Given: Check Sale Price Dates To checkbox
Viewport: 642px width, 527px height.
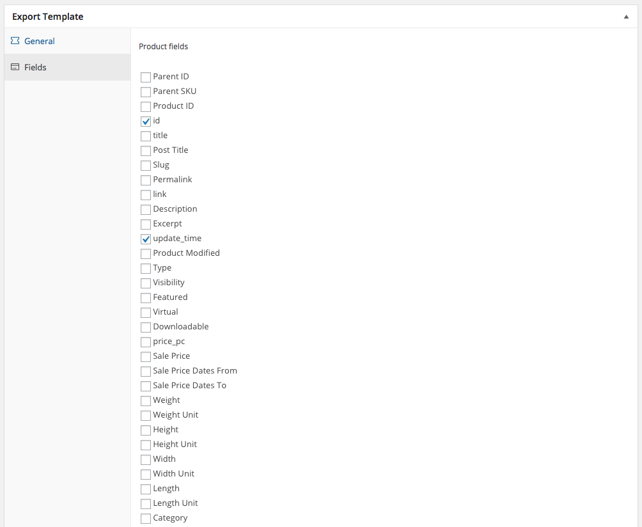Looking at the screenshot, I should [146, 386].
